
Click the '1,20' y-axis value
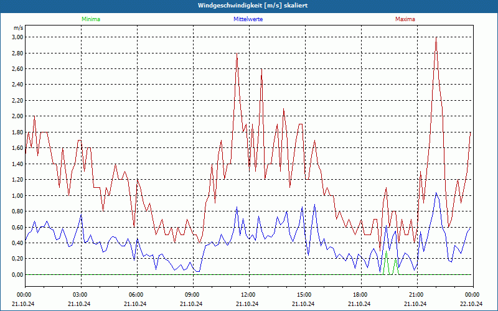pos(18,180)
